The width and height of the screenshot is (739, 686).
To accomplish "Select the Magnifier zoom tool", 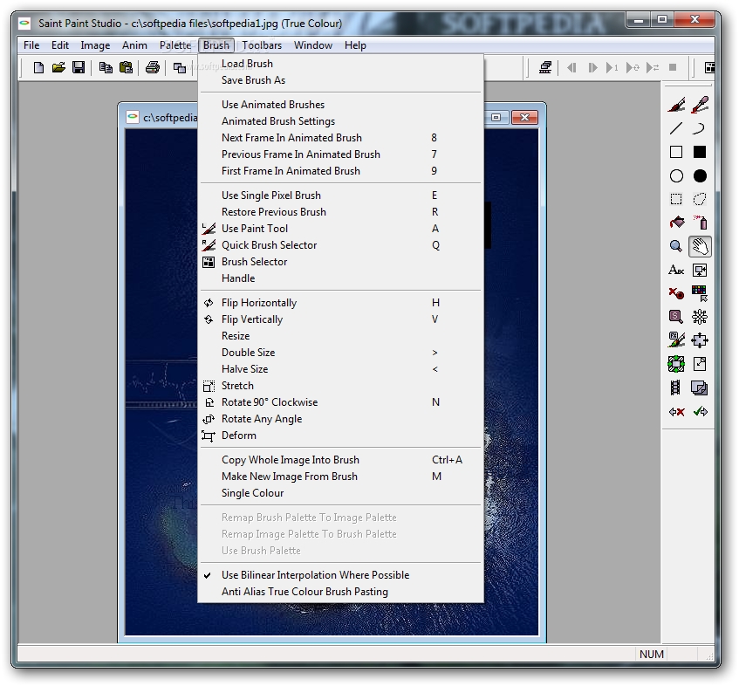I will pyautogui.click(x=676, y=246).
